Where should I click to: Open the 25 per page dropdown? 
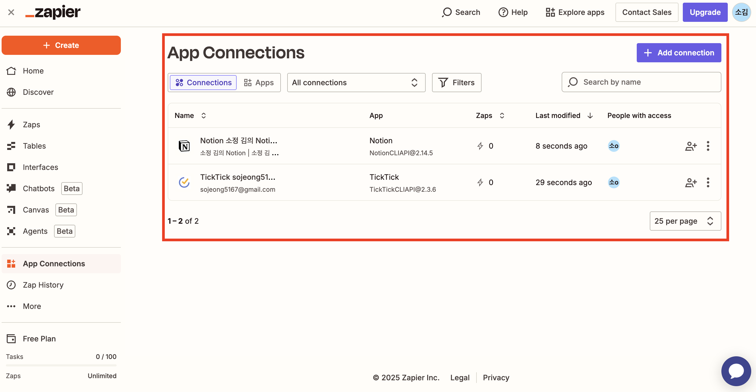[x=685, y=221]
